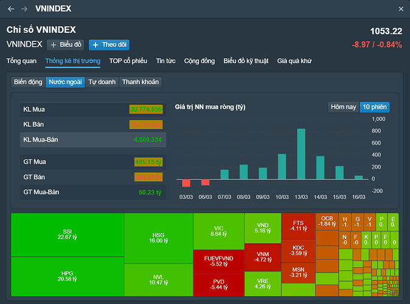Screen dimensions: 410x304
Task: Switch to the TOP cổ phiếu tab
Action: pos(128,61)
